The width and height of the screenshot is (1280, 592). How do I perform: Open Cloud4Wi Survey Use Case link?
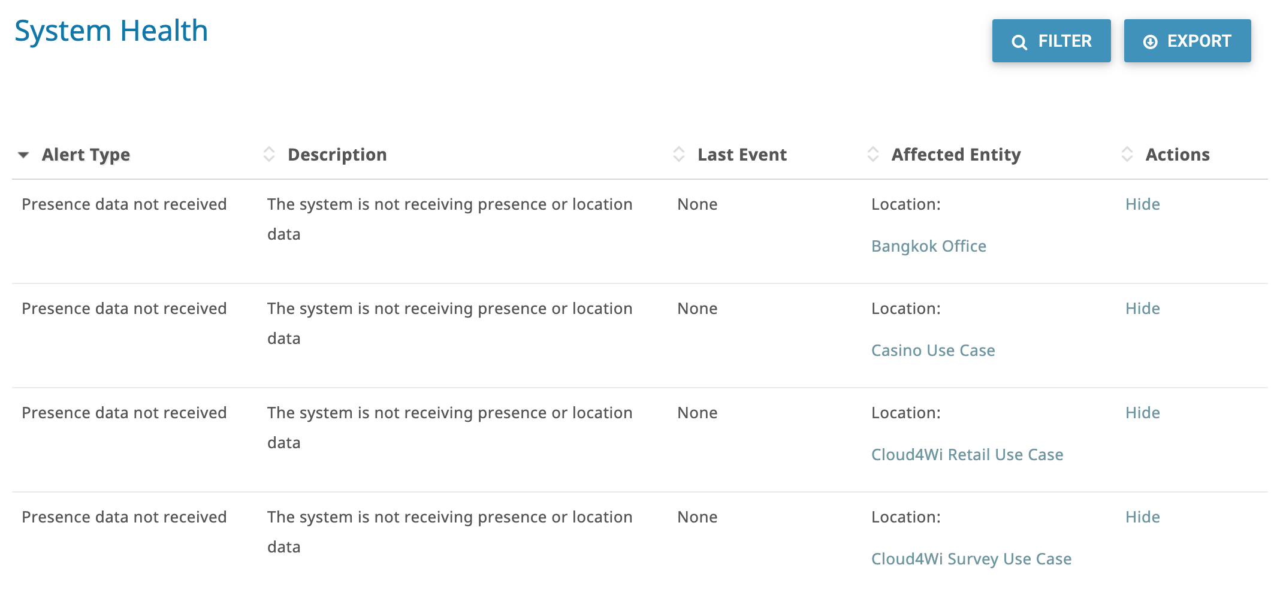point(971,559)
